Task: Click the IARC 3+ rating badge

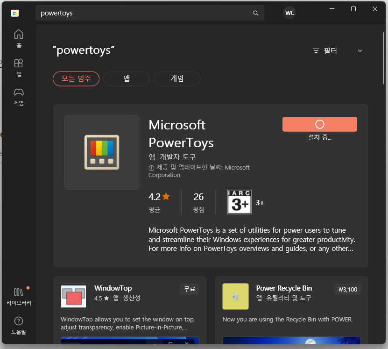Action: pyautogui.click(x=239, y=202)
